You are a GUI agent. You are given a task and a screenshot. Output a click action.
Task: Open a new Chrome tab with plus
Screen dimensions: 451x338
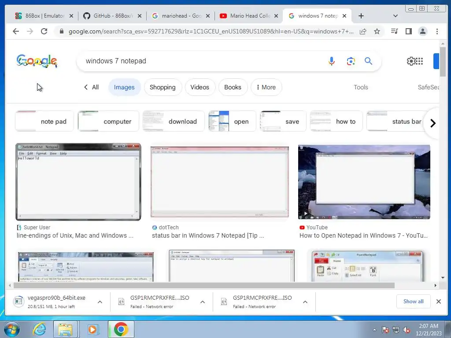point(361,16)
